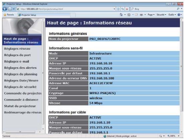
Task: Click the wired IP address 192.168.1.10
Action: tap(100, 122)
